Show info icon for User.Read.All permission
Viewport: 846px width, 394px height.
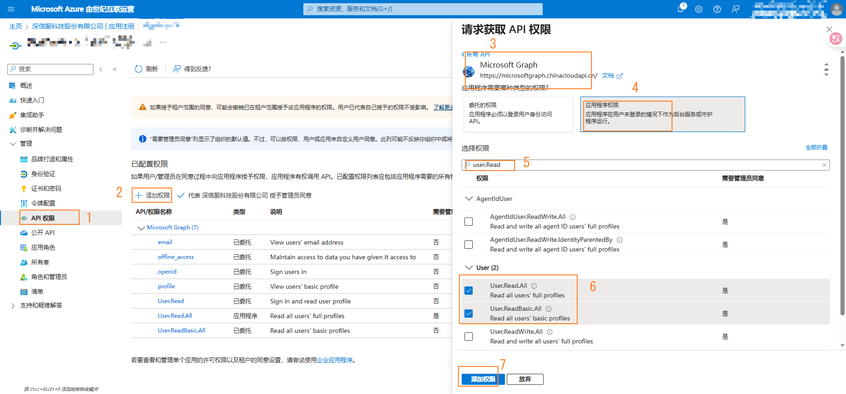click(x=534, y=286)
